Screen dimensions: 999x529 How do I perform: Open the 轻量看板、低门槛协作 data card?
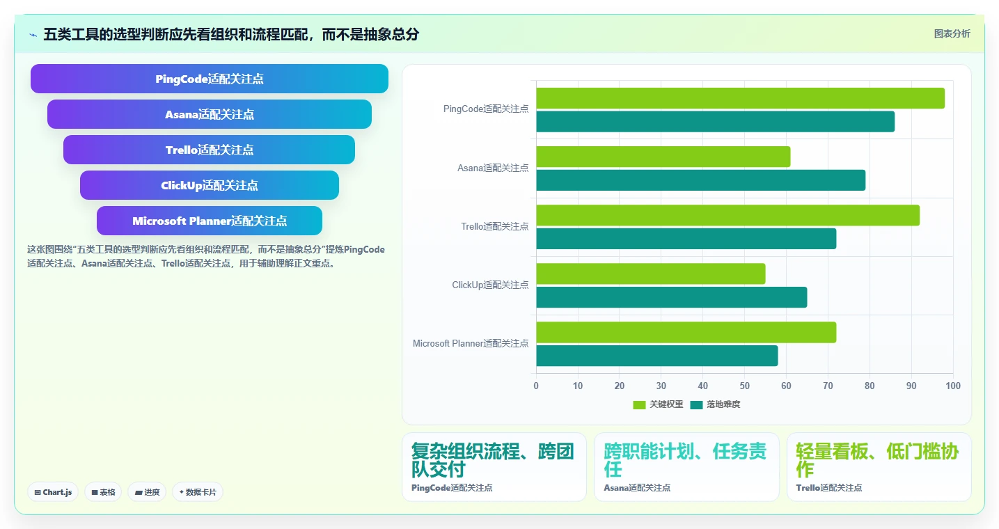coord(879,466)
